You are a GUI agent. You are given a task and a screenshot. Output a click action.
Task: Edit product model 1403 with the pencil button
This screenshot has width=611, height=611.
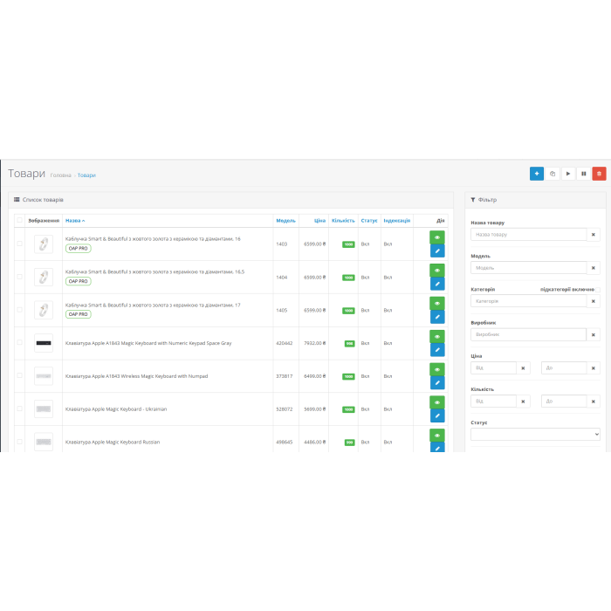point(437,251)
